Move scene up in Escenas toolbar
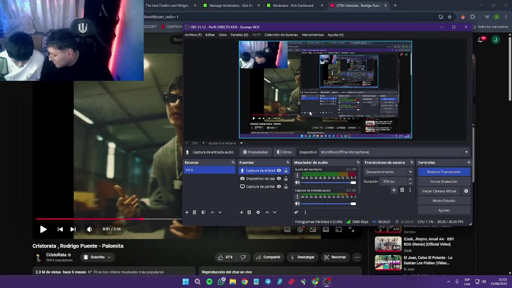The width and height of the screenshot is (512, 288). (x=212, y=212)
